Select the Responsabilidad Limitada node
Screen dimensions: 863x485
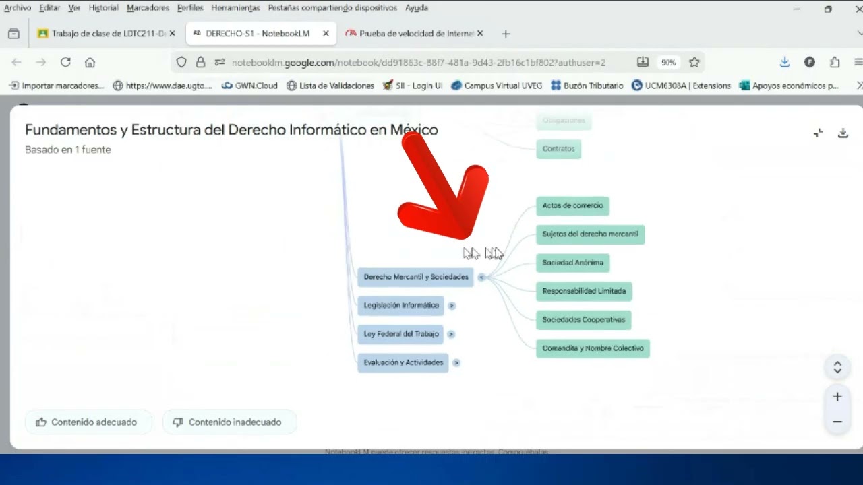click(584, 291)
